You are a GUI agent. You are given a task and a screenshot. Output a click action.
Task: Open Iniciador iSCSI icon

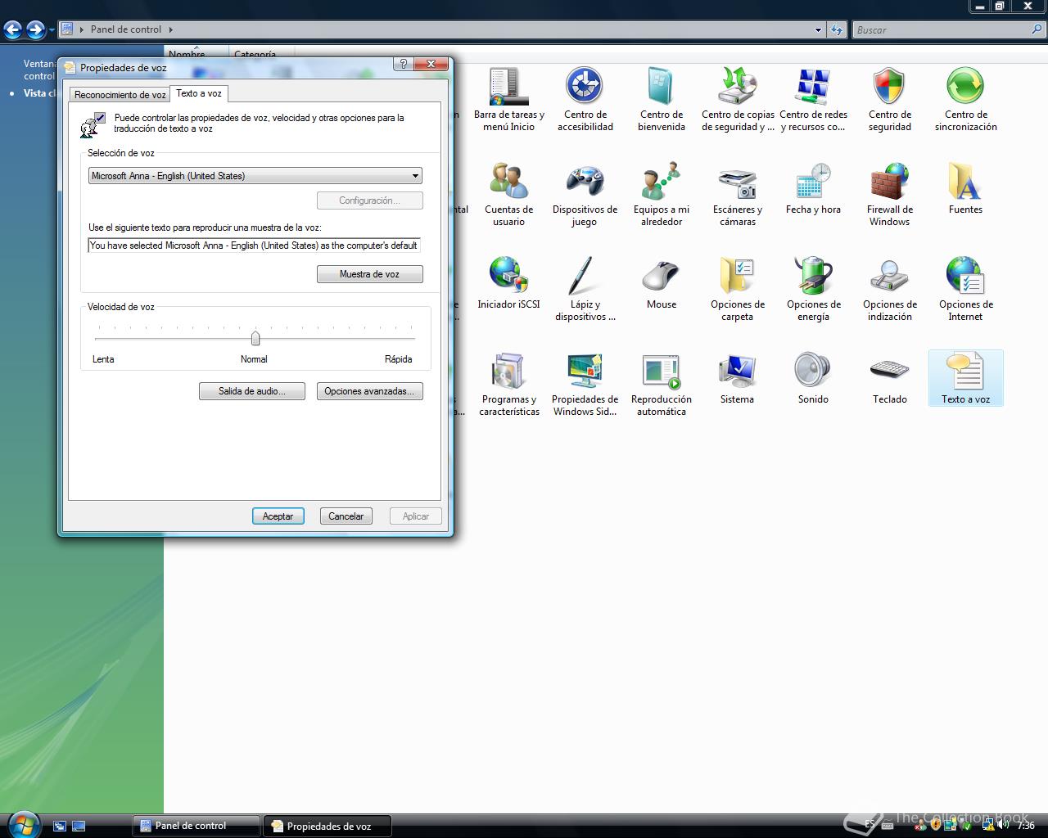tap(508, 284)
